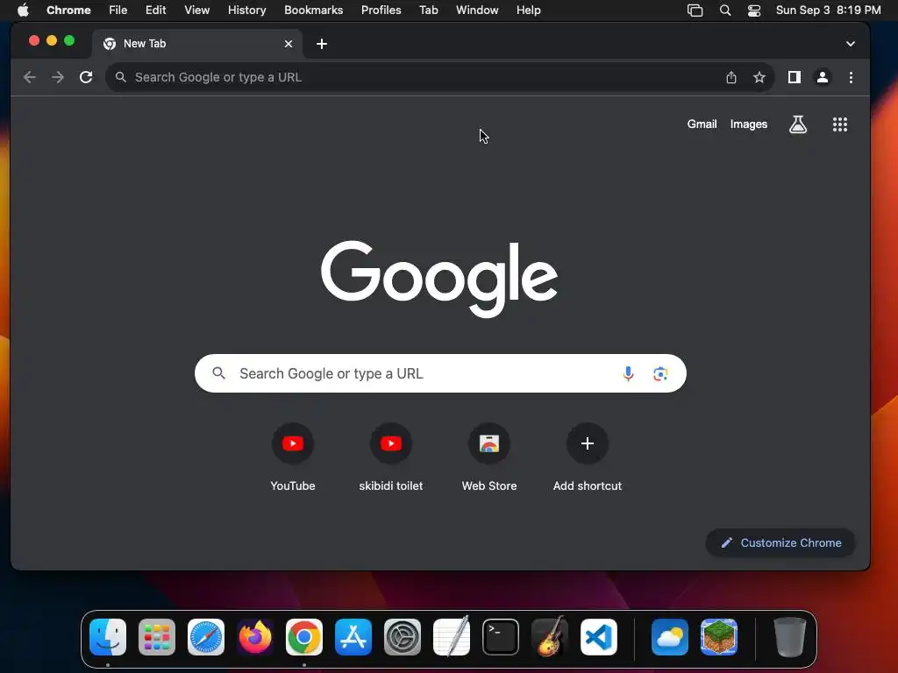Screen dimensions: 898x673
Task: Open the Profiles menu
Action: coord(381,11)
